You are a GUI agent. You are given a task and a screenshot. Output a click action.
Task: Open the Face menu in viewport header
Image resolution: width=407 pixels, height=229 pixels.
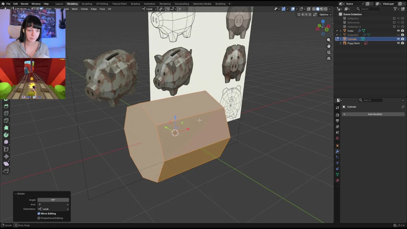[x=102, y=9]
